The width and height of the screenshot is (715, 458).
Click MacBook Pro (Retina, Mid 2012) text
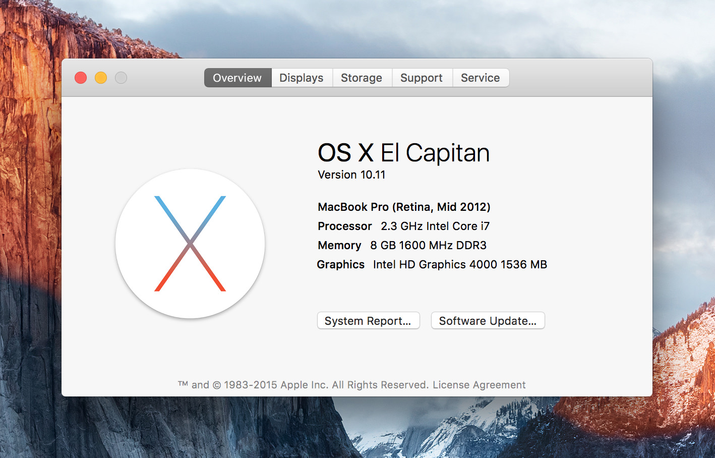(404, 207)
